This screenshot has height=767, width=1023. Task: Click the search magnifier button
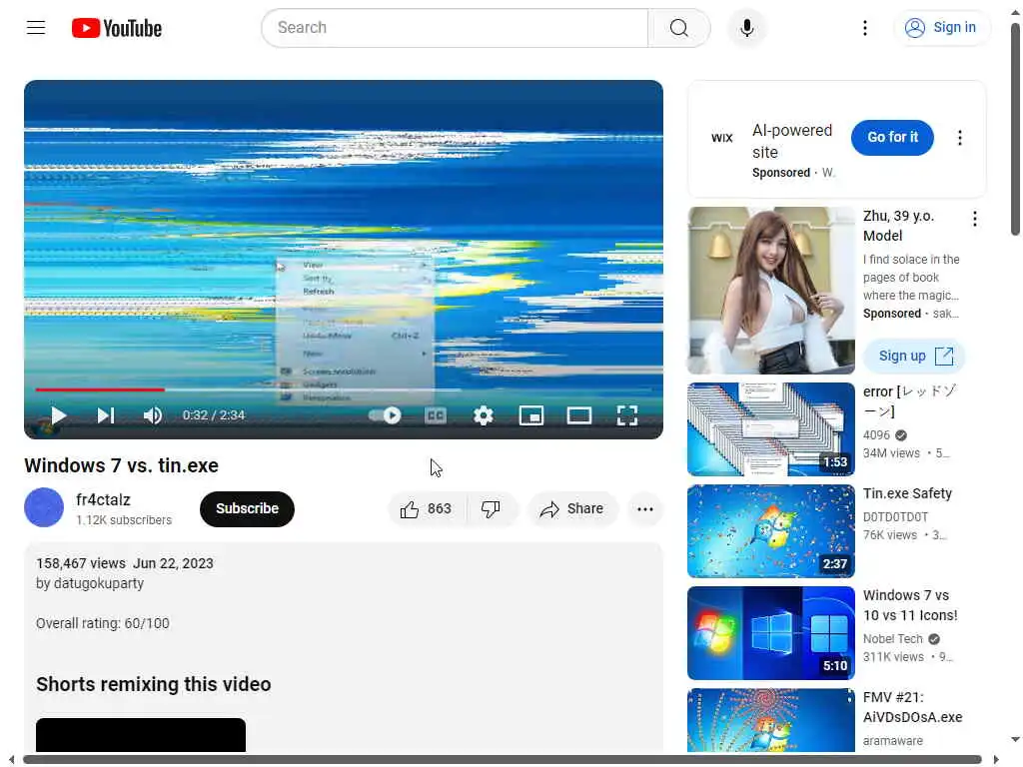pyautogui.click(x=678, y=28)
